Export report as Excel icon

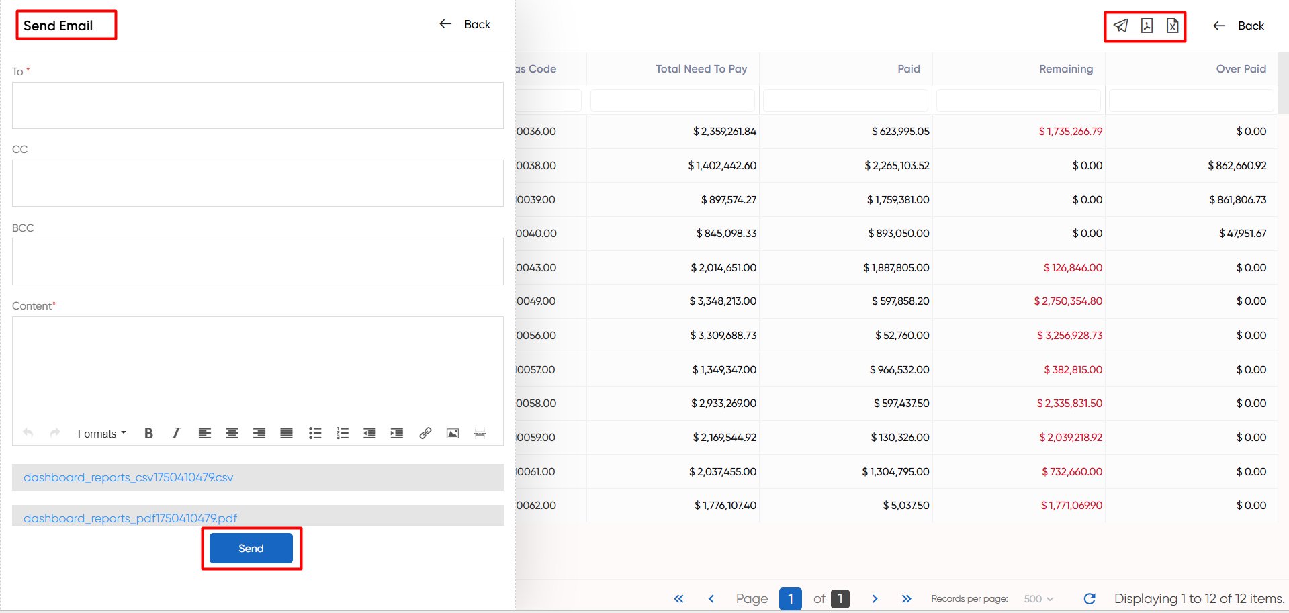[1172, 26]
